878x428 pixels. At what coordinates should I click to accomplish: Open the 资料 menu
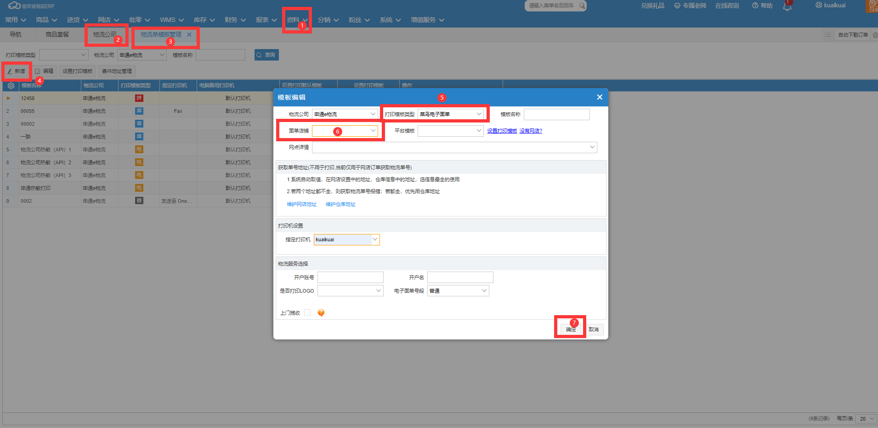(297, 20)
